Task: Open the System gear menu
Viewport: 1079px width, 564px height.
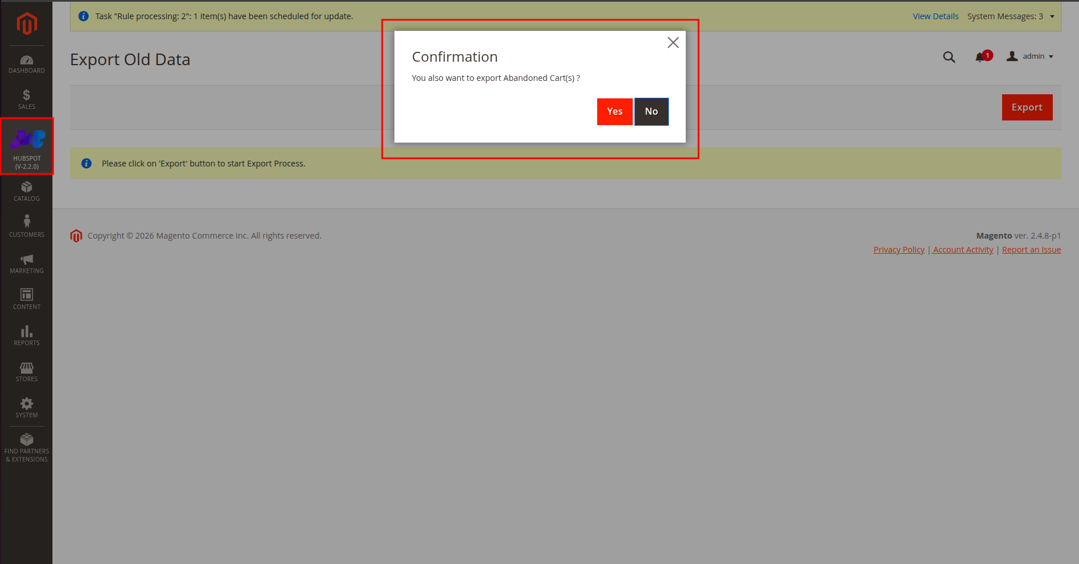Action: [27, 407]
